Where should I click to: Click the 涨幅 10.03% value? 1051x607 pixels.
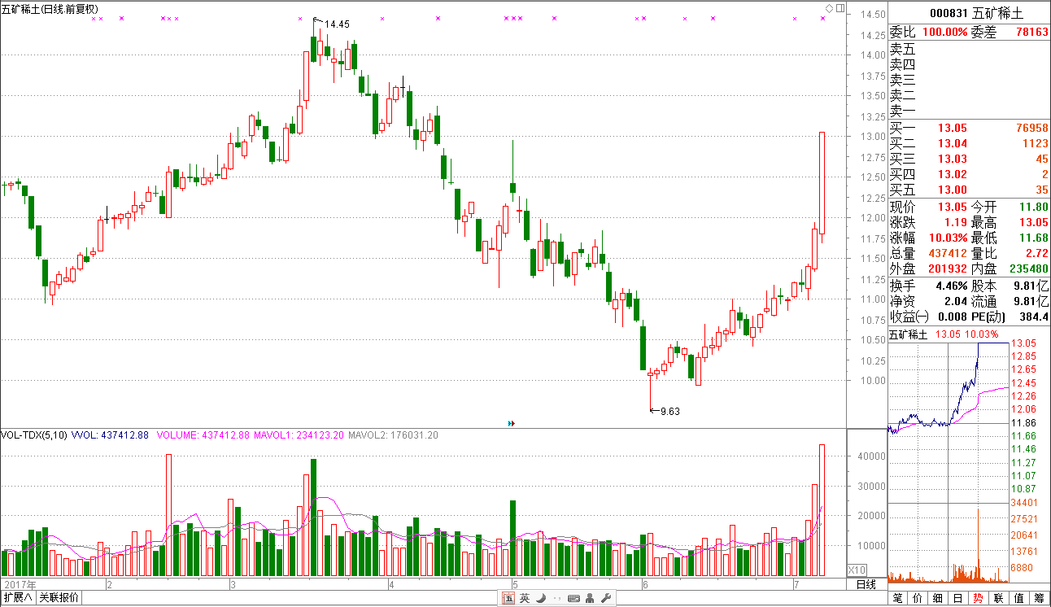(x=950, y=238)
